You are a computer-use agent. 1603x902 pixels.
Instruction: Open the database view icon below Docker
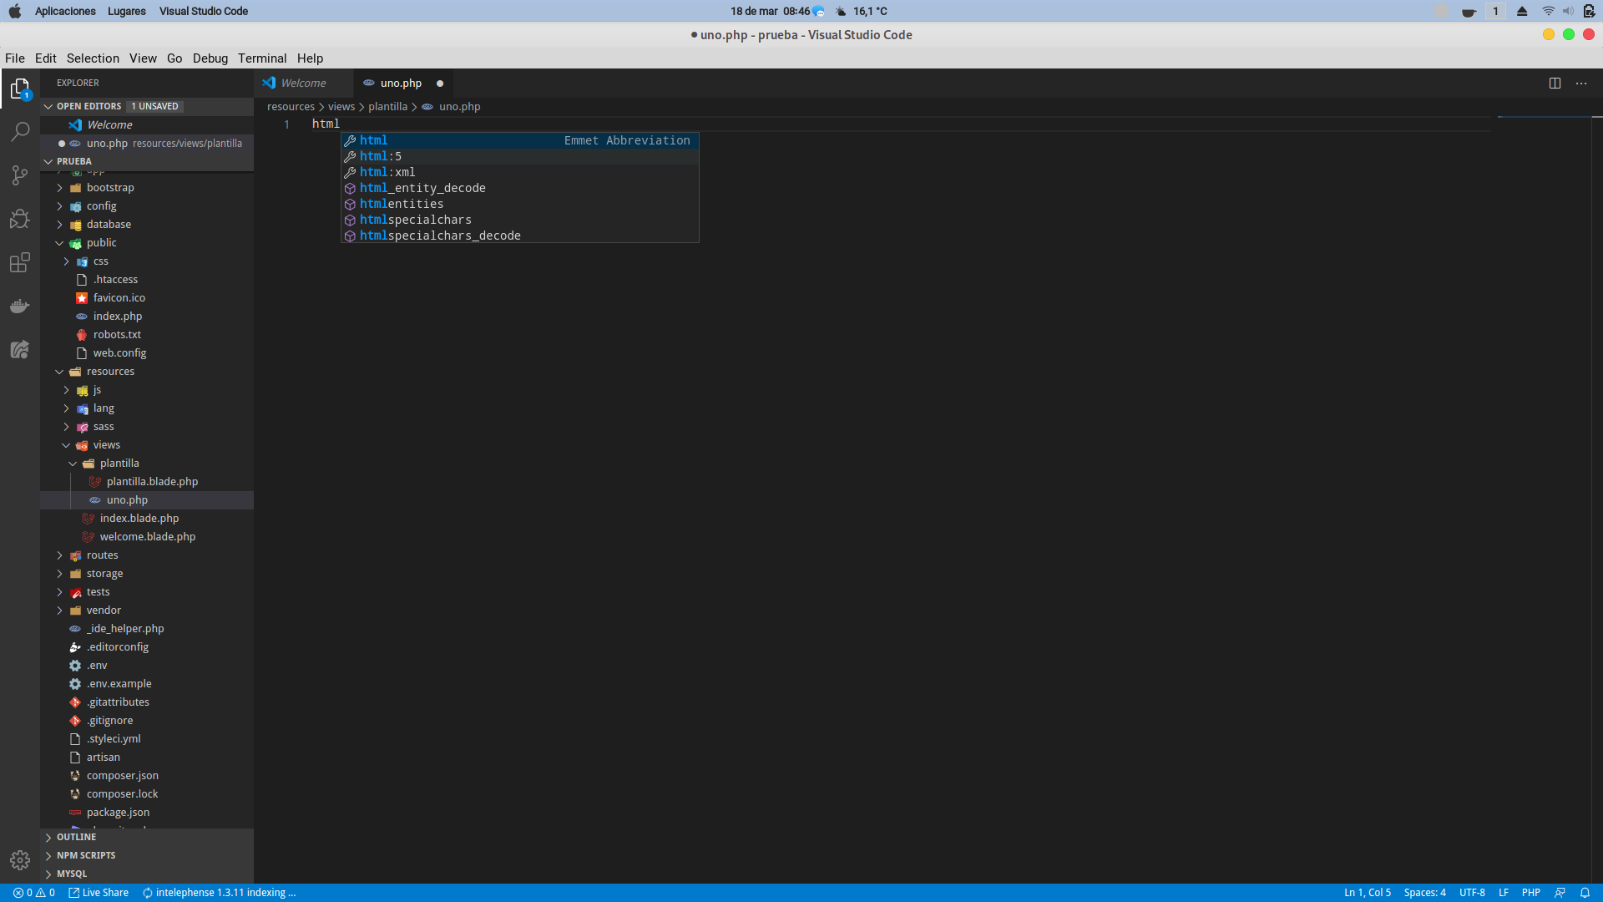pos(20,349)
